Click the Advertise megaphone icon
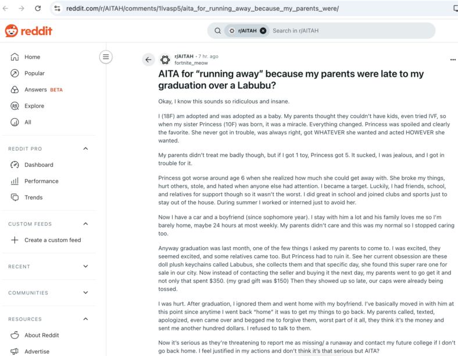This screenshot has width=458, height=356. (x=15, y=351)
